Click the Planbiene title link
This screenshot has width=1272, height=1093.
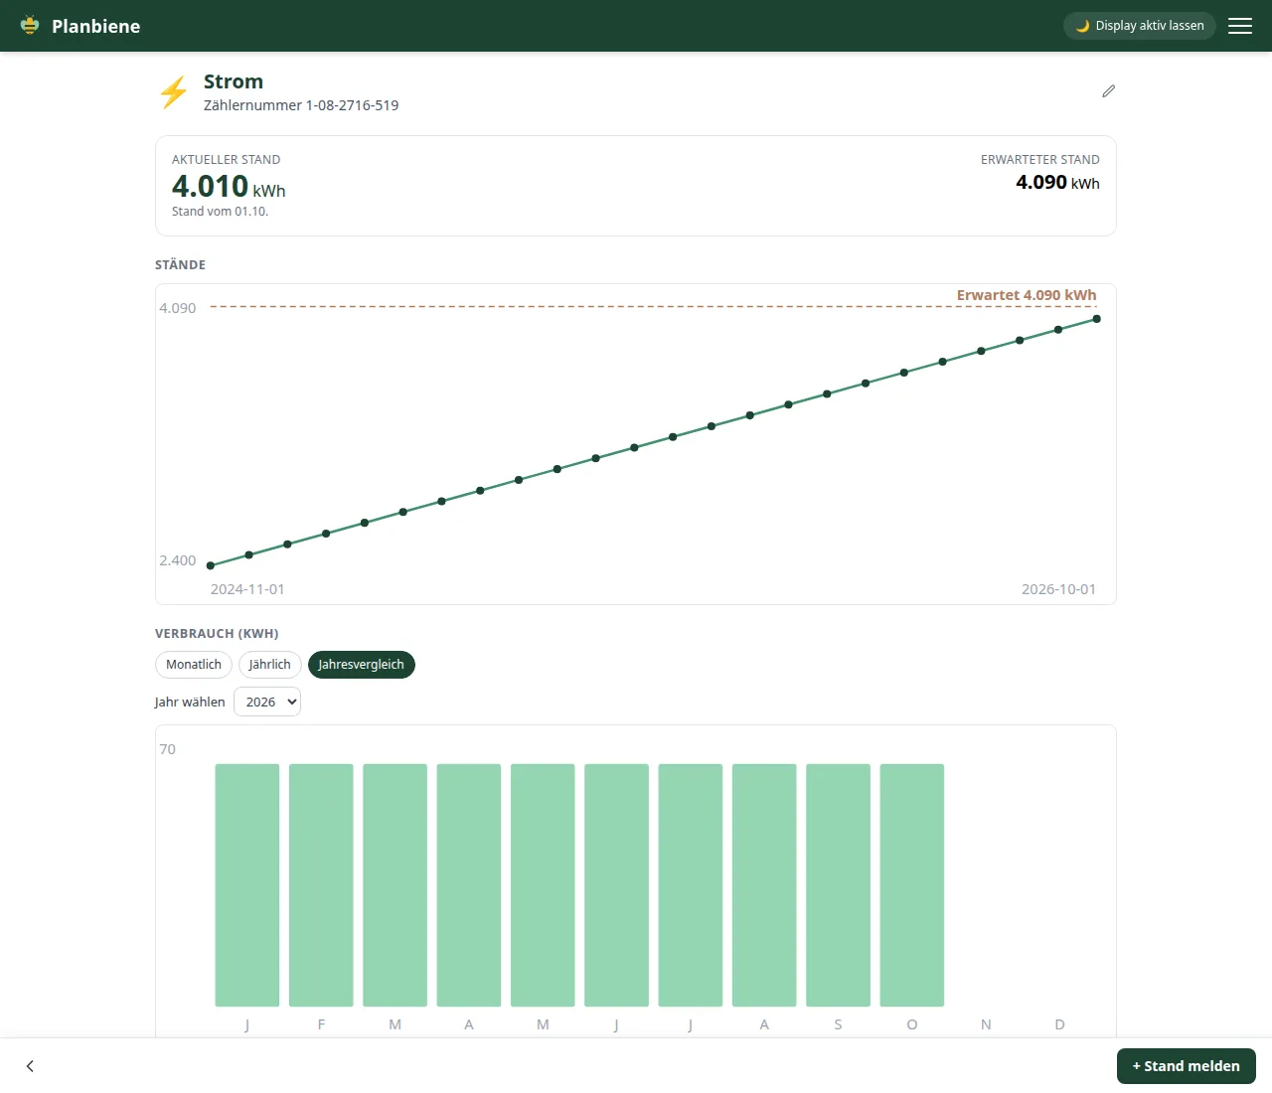(96, 26)
